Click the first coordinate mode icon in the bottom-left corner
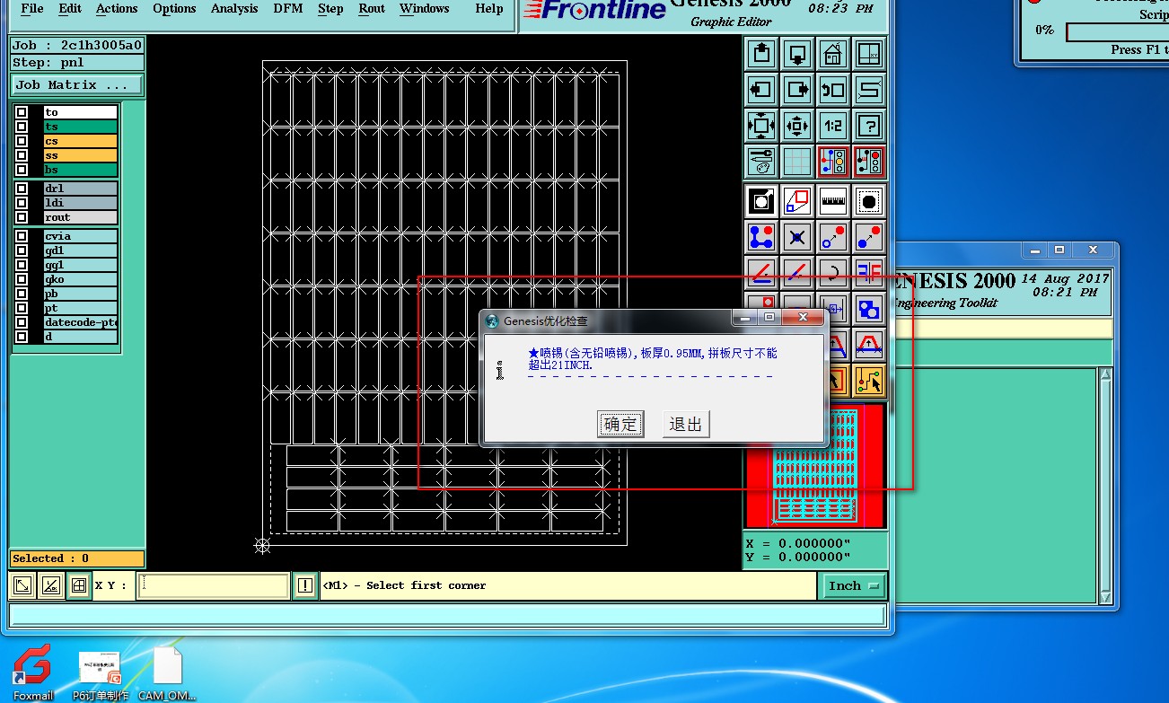This screenshot has height=703, width=1169. tap(22, 585)
